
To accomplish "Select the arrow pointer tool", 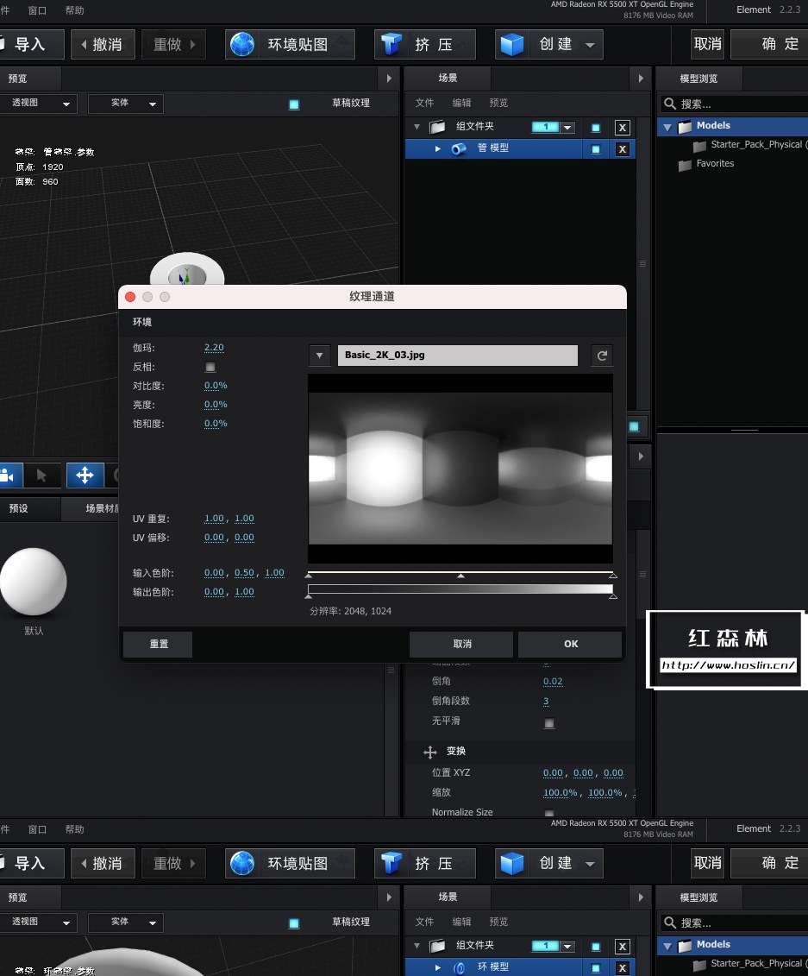I will pyautogui.click(x=41, y=475).
